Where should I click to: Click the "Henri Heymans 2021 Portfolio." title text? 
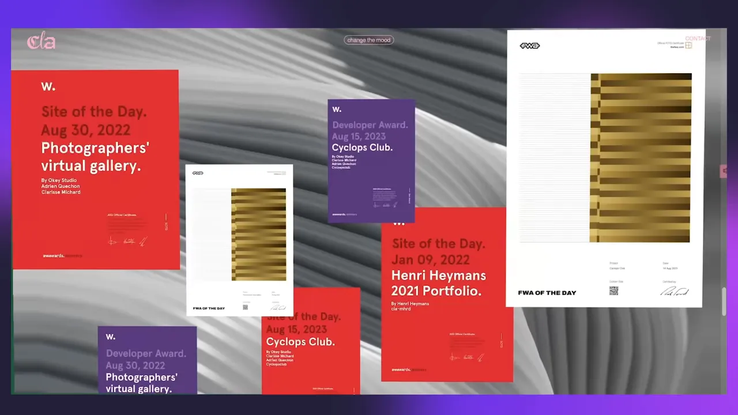tap(439, 283)
